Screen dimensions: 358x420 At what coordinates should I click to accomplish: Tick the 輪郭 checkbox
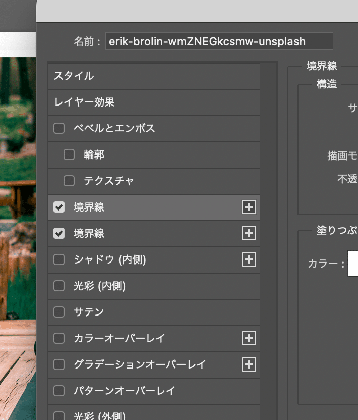69,154
